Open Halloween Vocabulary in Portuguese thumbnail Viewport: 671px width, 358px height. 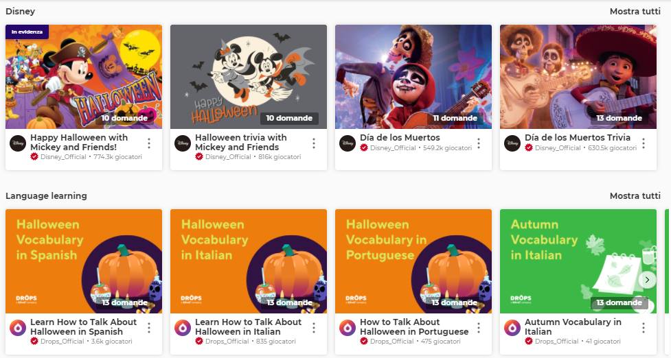(413, 261)
